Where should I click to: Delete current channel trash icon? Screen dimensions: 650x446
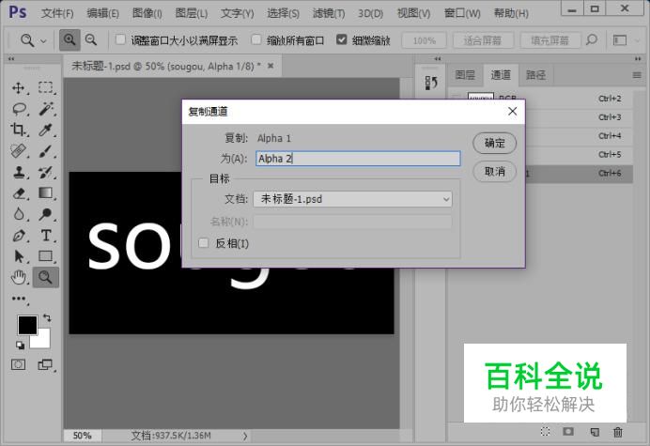coord(618,432)
